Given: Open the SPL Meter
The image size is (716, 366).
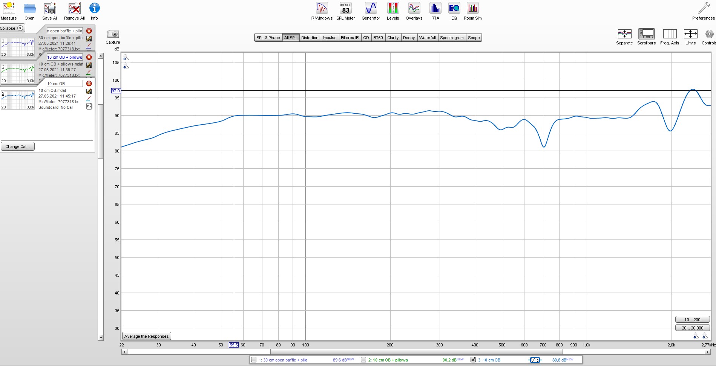Looking at the screenshot, I should click(345, 11).
